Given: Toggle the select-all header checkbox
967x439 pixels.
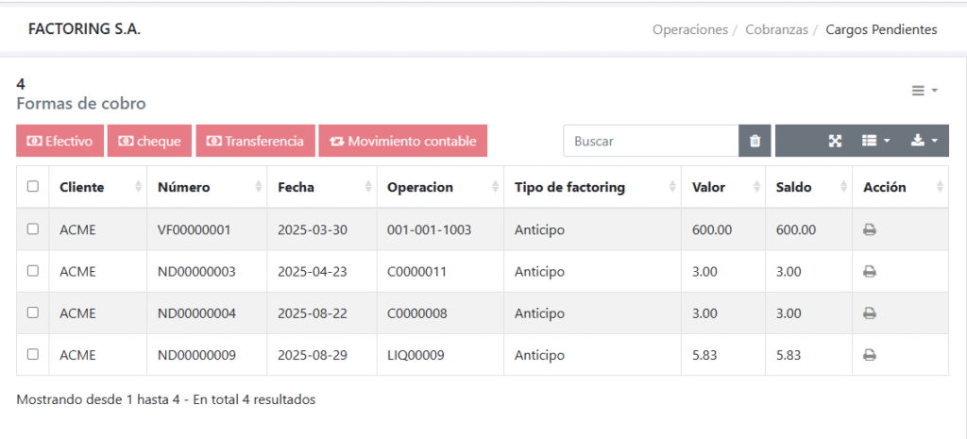Looking at the screenshot, I should tap(33, 187).
